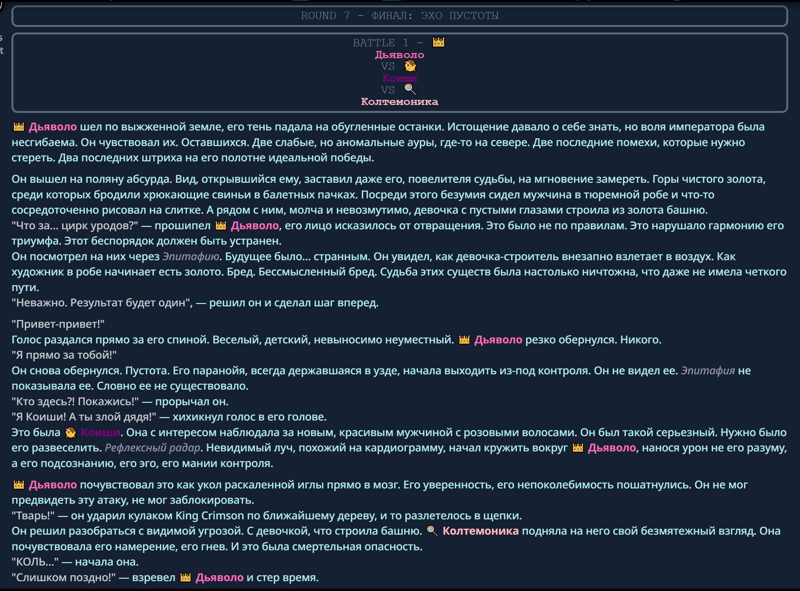This screenshot has height=591, width=800.
Task: Click the lollipop icon before "Колтемоника подняла"
Action: [432, 531]
